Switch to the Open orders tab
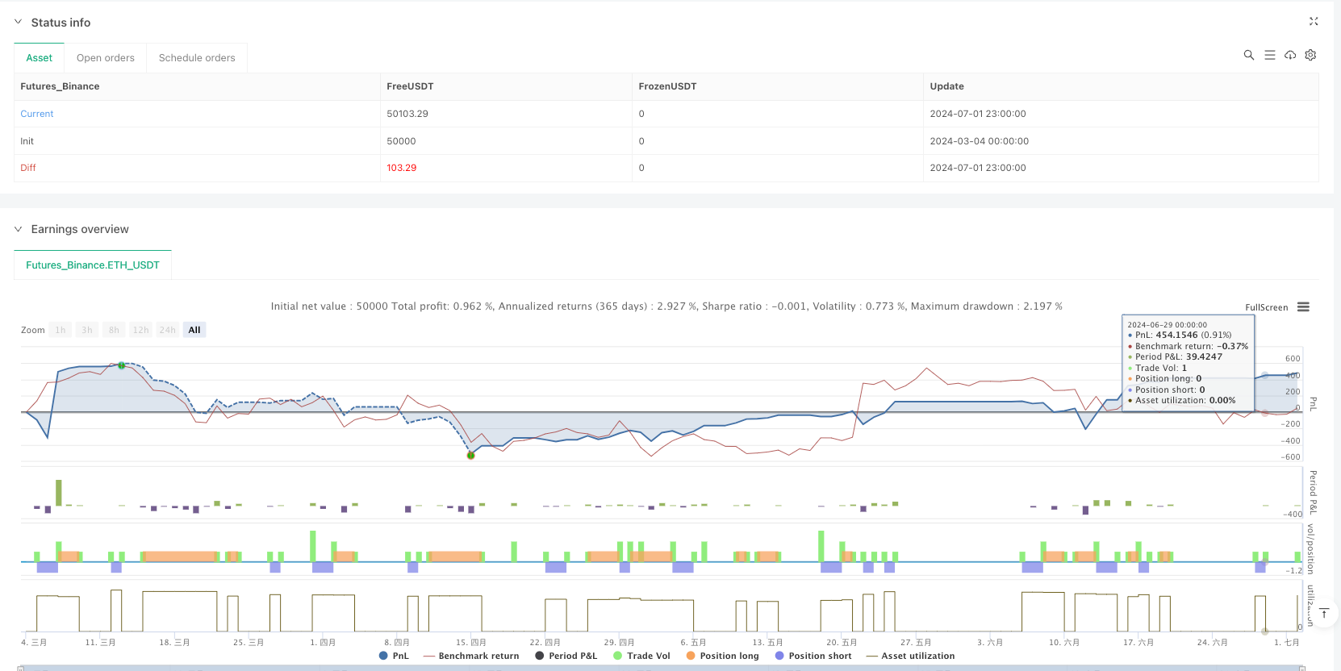The height and width of the screenshot is (671, 1341). point(105,58)
